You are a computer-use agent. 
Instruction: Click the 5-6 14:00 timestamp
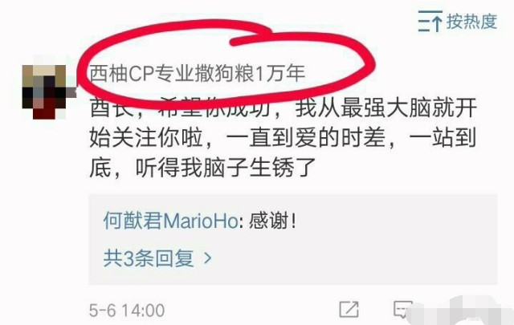(127, 311)
